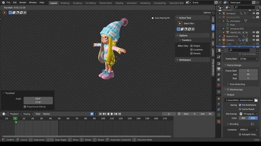
Task: Click the outliner filter funnel icon
Action: click(x=259, y=7)
